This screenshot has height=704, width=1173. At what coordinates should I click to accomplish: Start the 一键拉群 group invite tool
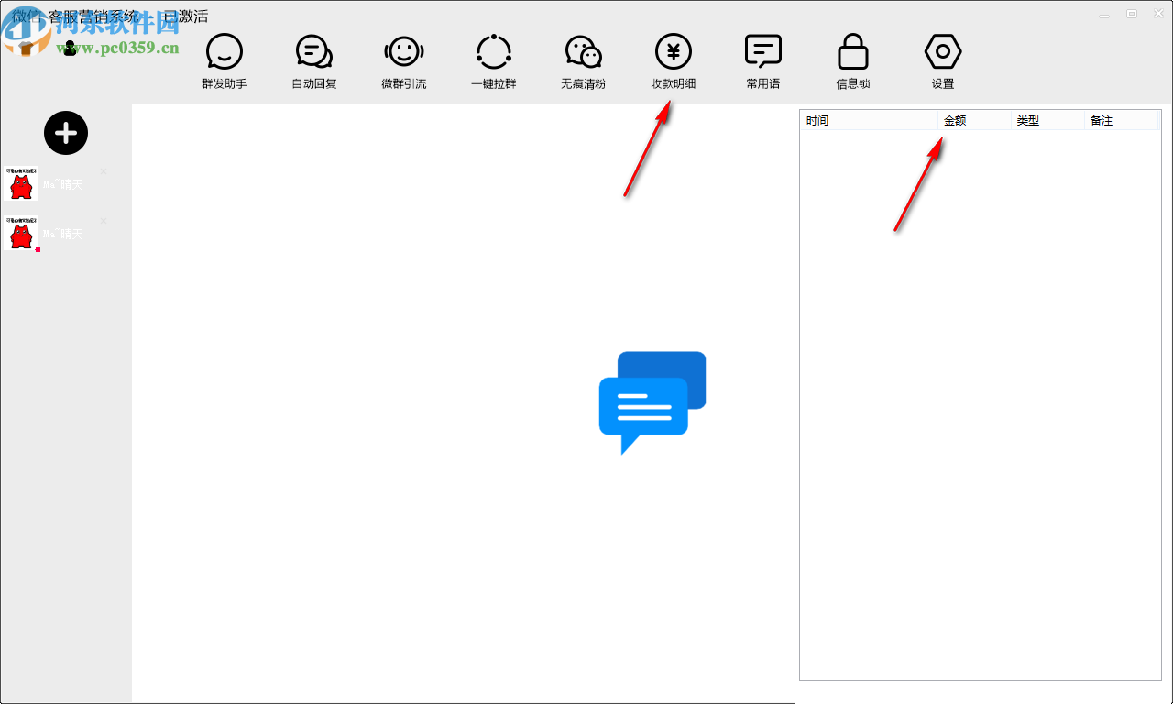pos(494,61)
